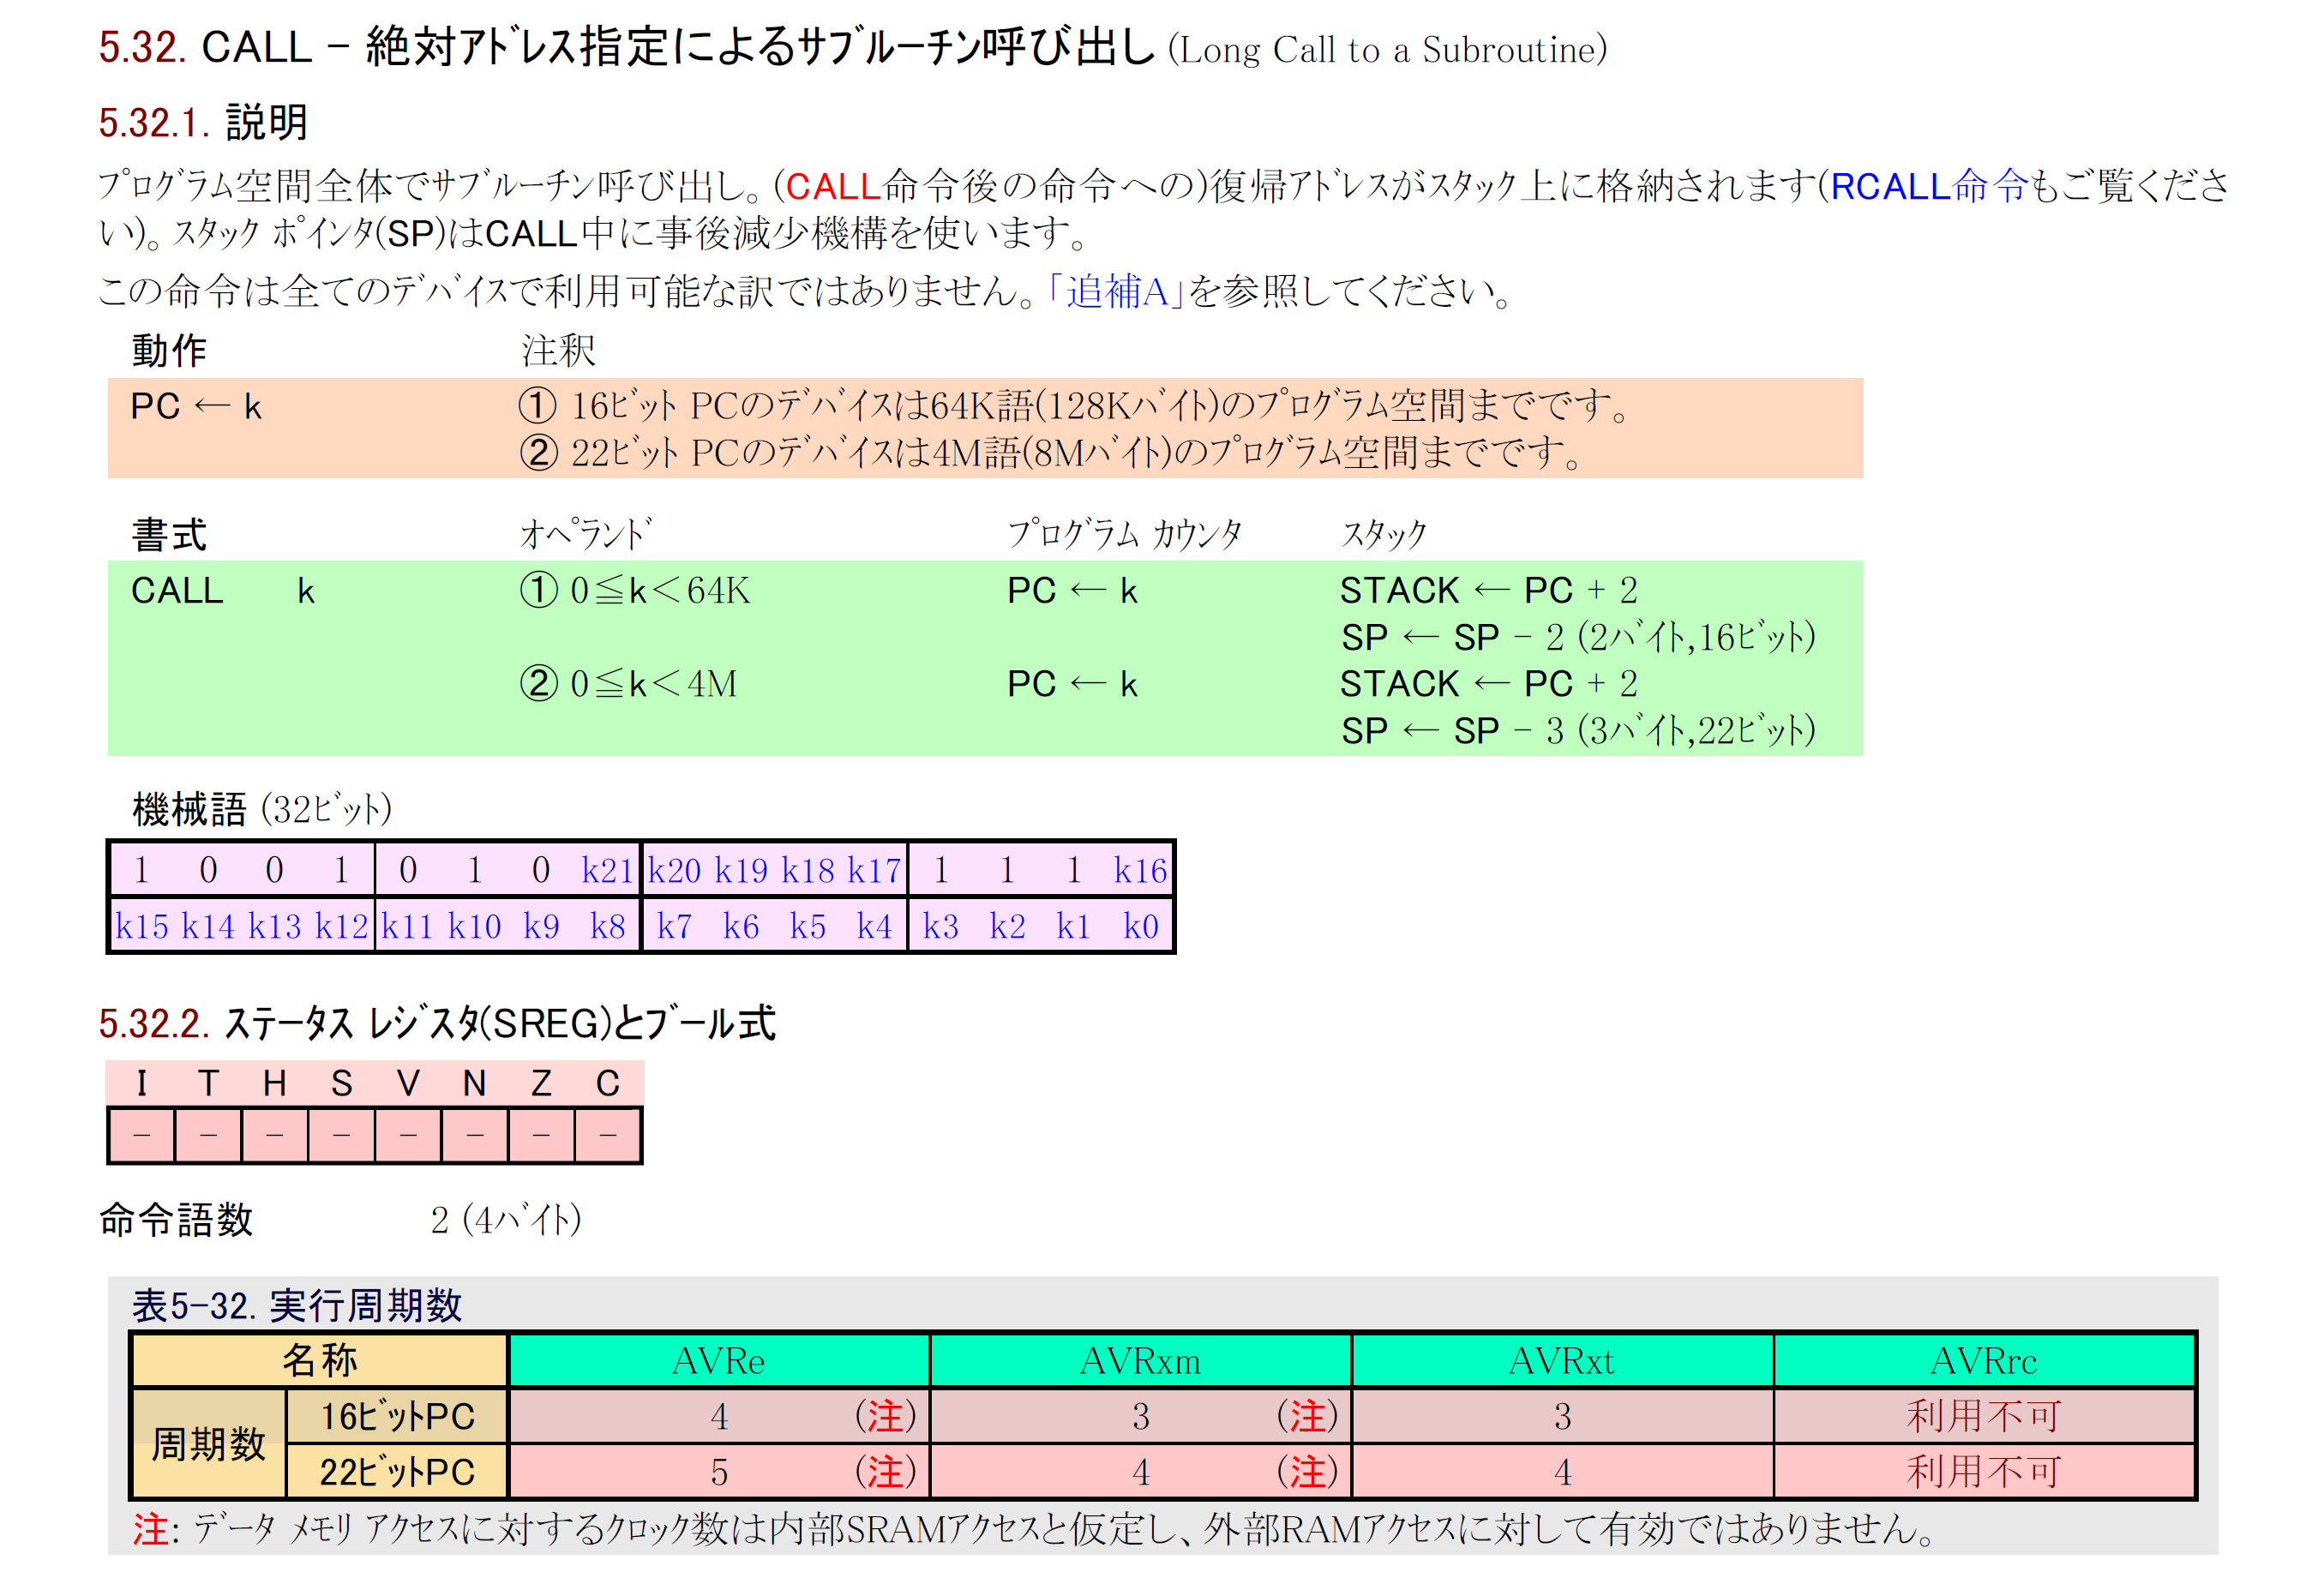The width and height of the screenshot is (2324, 1584).
Task: Click the 5.32.1 説明 subheading
Action: (x=203, y=122)
